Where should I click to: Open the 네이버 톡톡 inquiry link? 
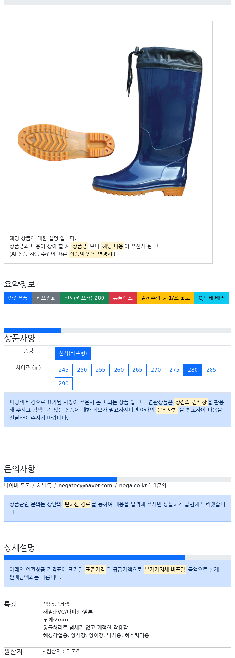17,485
